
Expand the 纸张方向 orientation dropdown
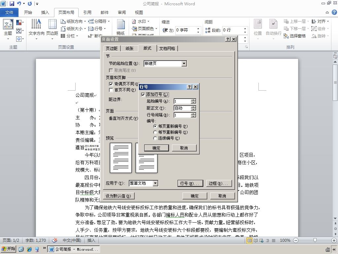pos(85,21)
